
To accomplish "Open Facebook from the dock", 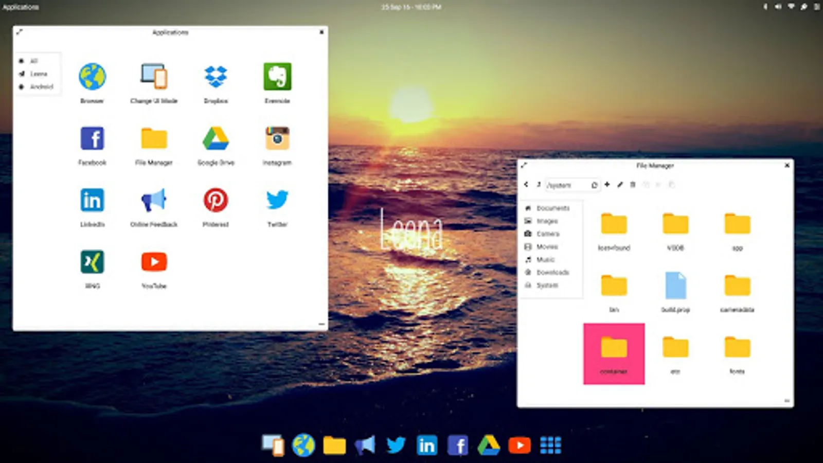I will [458, 445].
